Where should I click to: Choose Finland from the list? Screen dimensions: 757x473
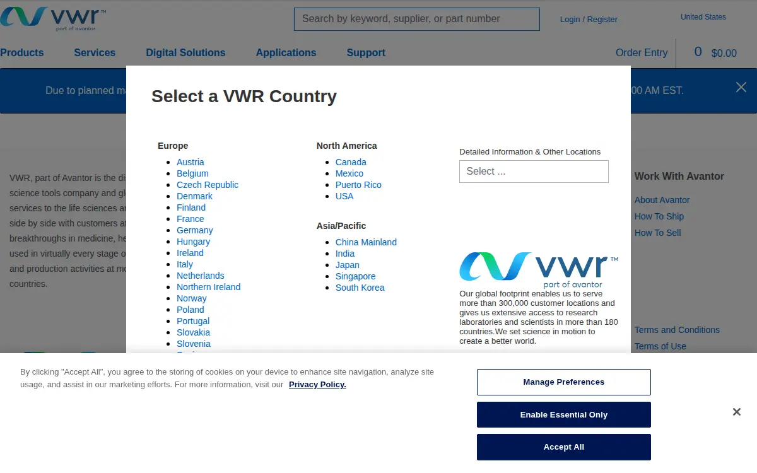[191, 207]
